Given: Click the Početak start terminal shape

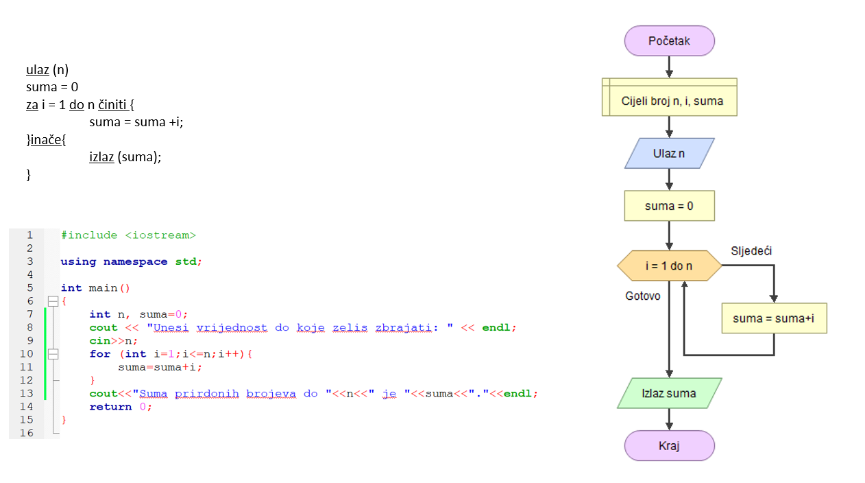Looking at the screenshot, I should [669, 41].
